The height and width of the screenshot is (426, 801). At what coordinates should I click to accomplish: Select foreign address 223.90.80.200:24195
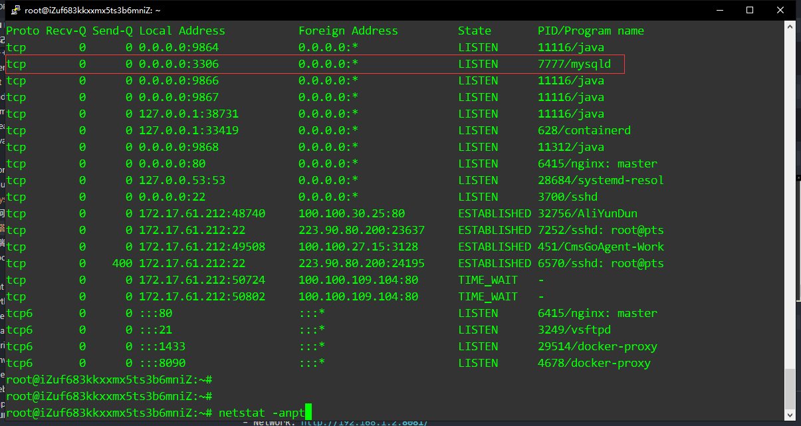click(362, 263)
